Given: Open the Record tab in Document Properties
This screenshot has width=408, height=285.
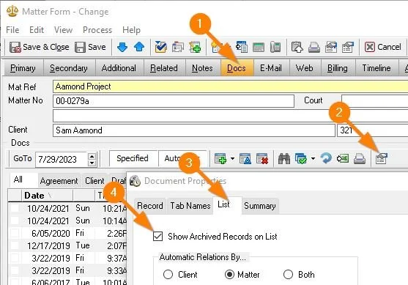Looking at the screenshot, I should pyautogui.click(x=150, y=206).
